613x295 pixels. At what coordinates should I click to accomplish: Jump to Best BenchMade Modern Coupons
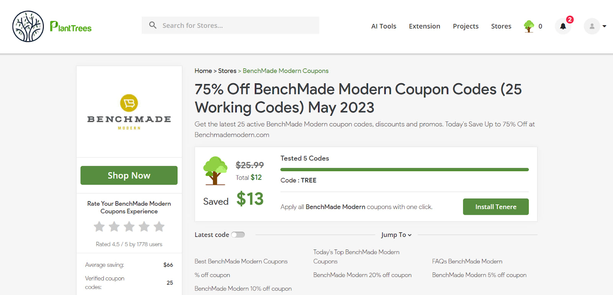coord(241,261)
